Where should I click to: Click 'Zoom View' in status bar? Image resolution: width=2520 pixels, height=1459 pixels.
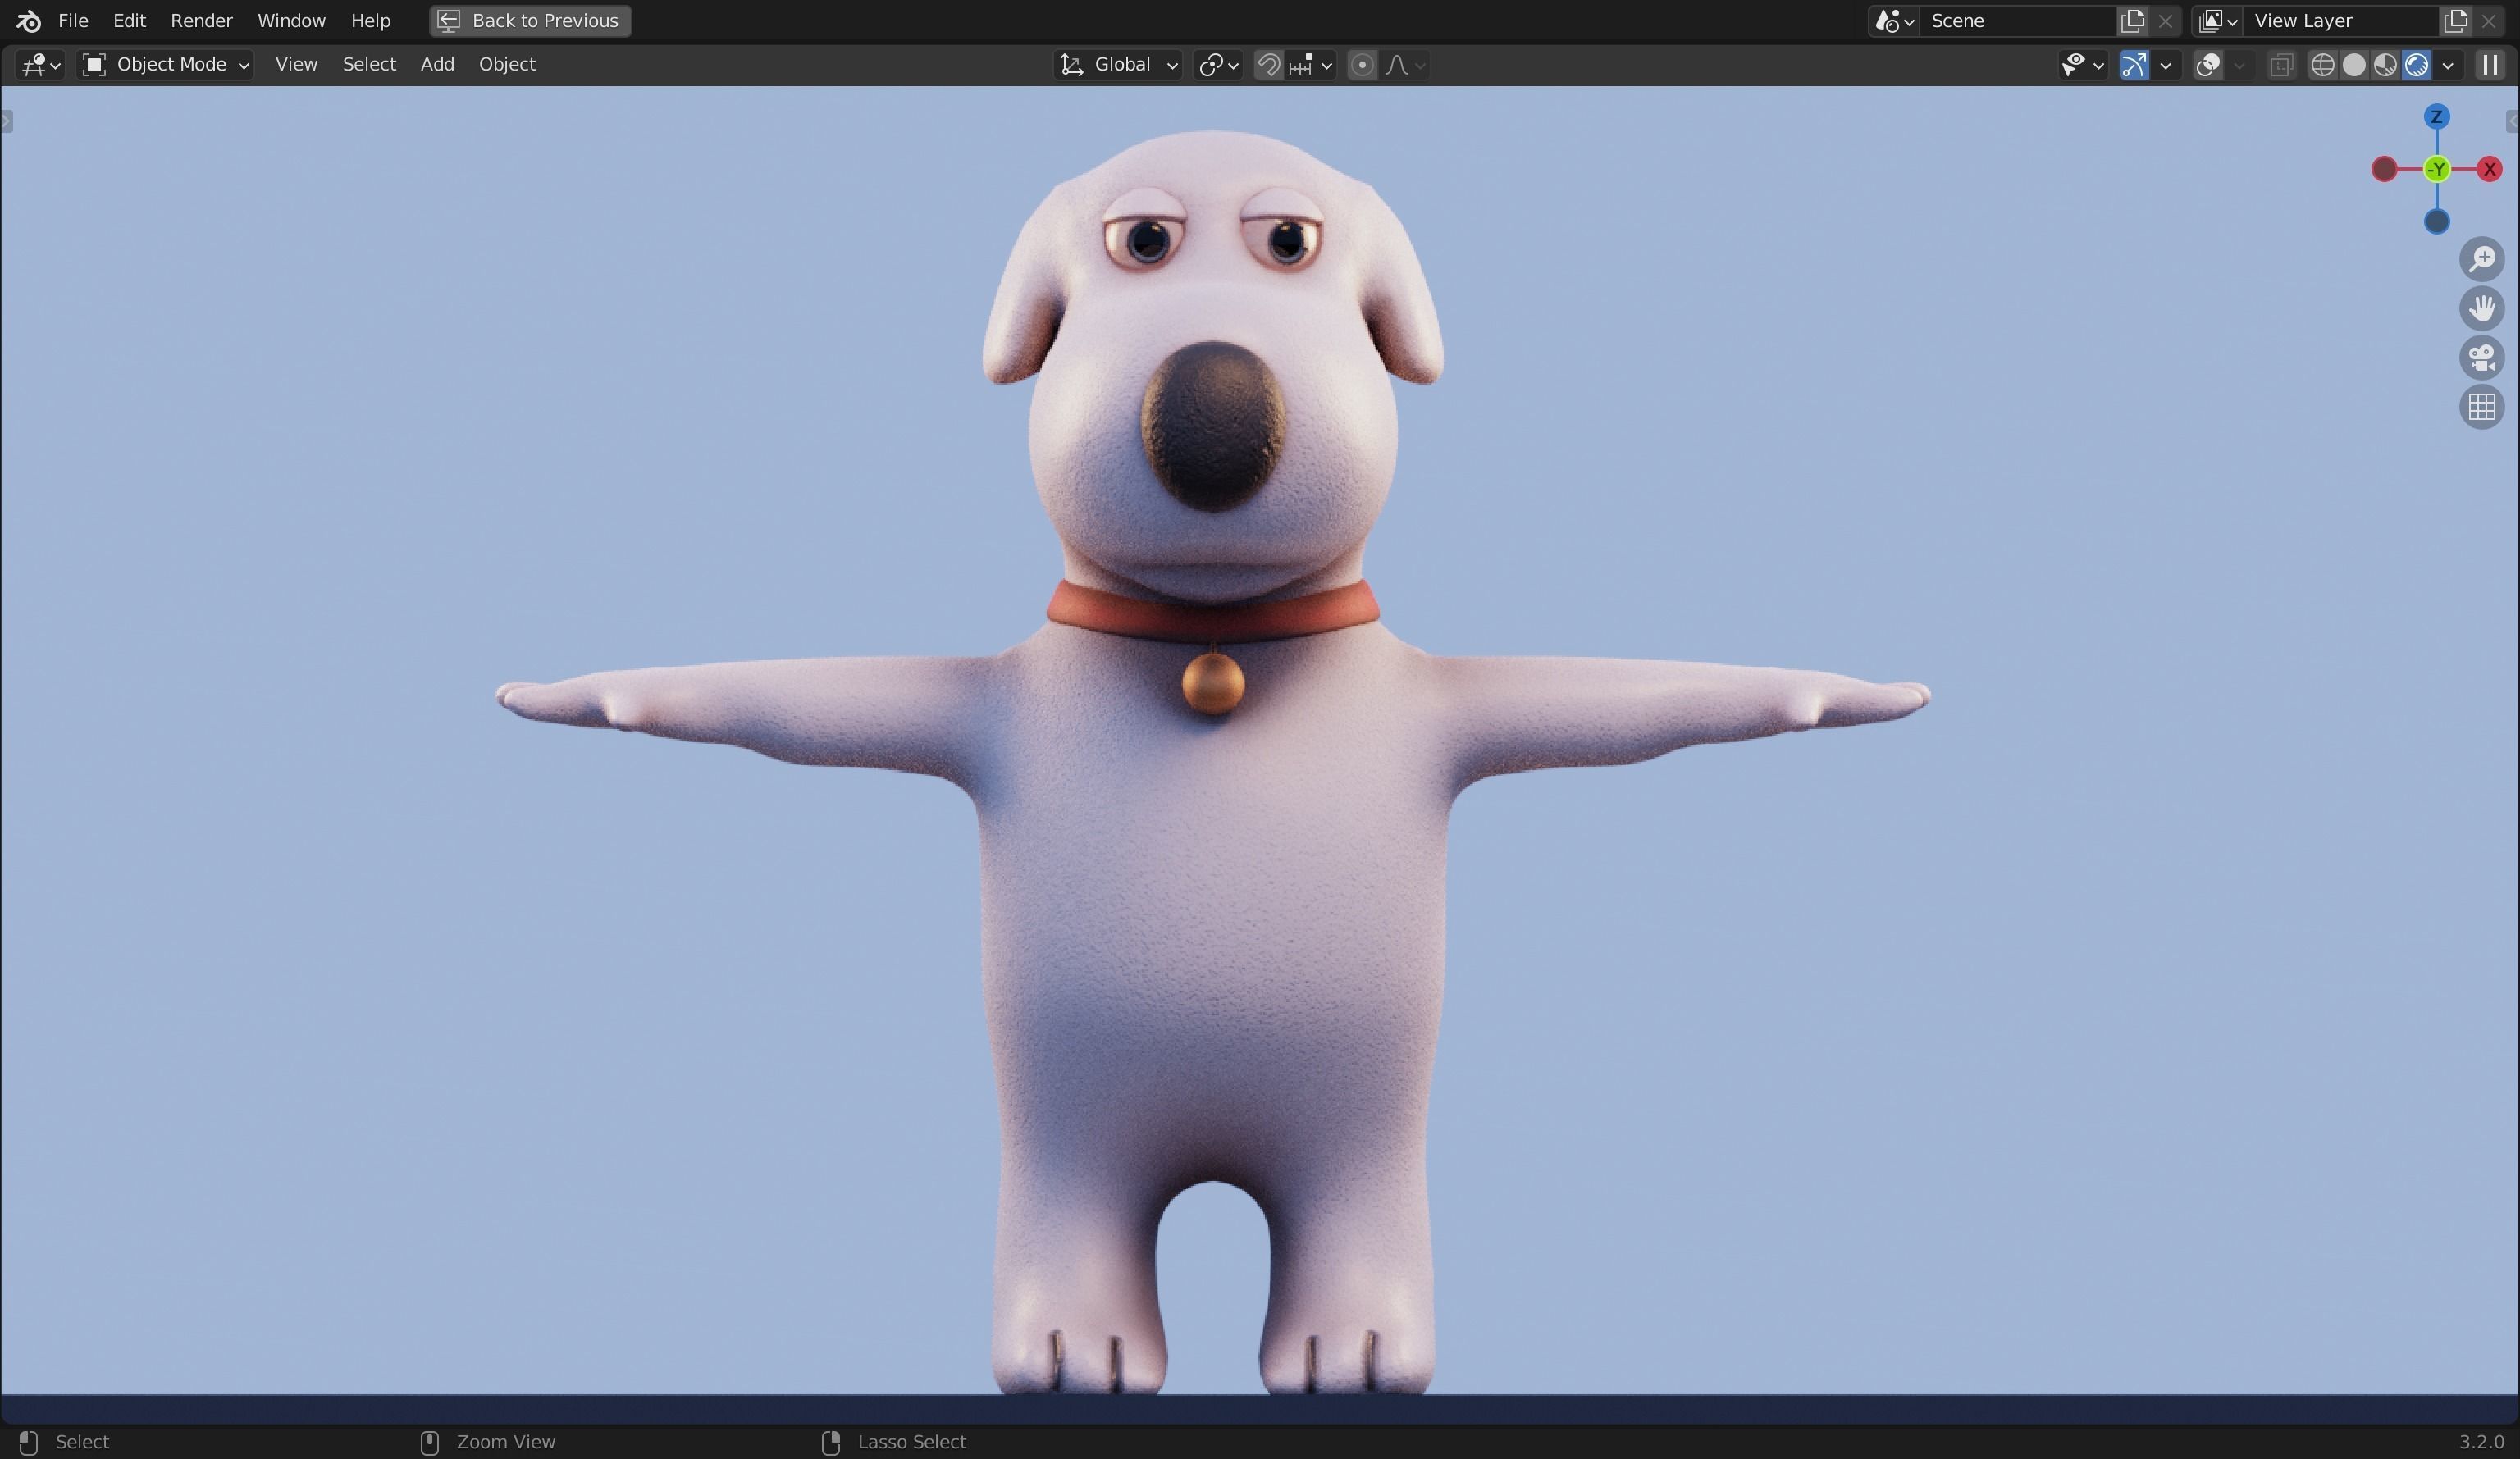506,1442
